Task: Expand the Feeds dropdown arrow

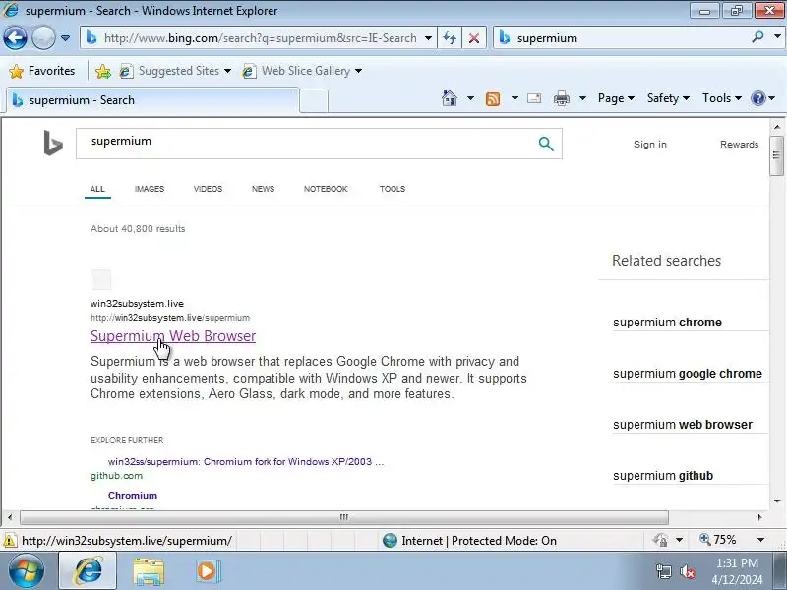Action: coord(515,98)
